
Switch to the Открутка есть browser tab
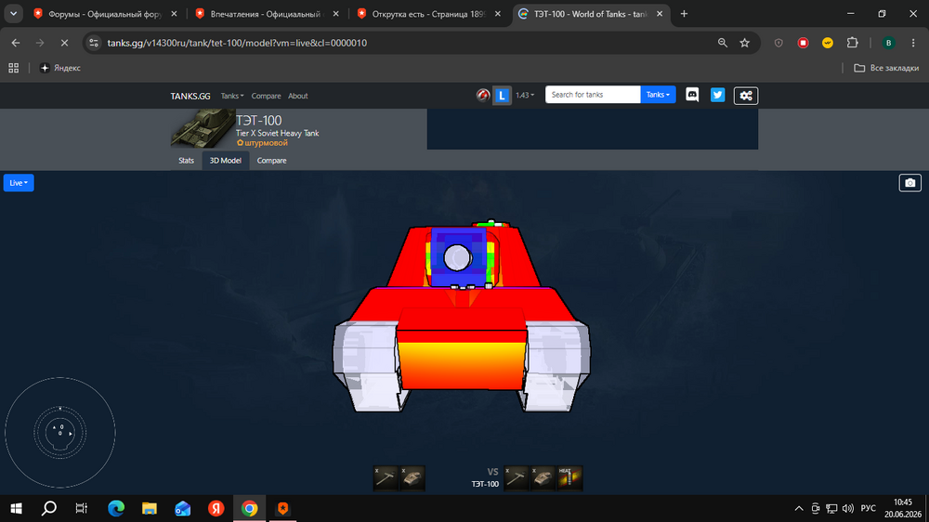click(427, 14)
